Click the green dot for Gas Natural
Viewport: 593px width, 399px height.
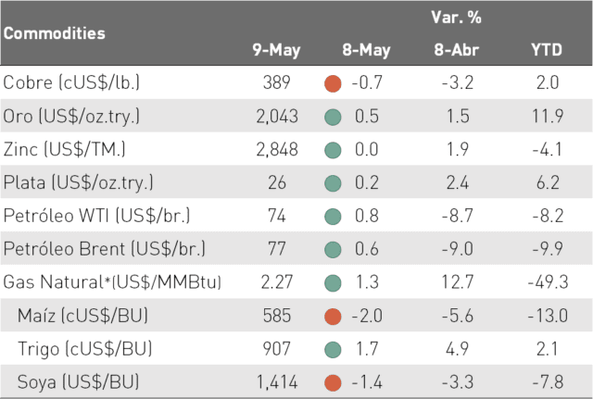(333, 283)
